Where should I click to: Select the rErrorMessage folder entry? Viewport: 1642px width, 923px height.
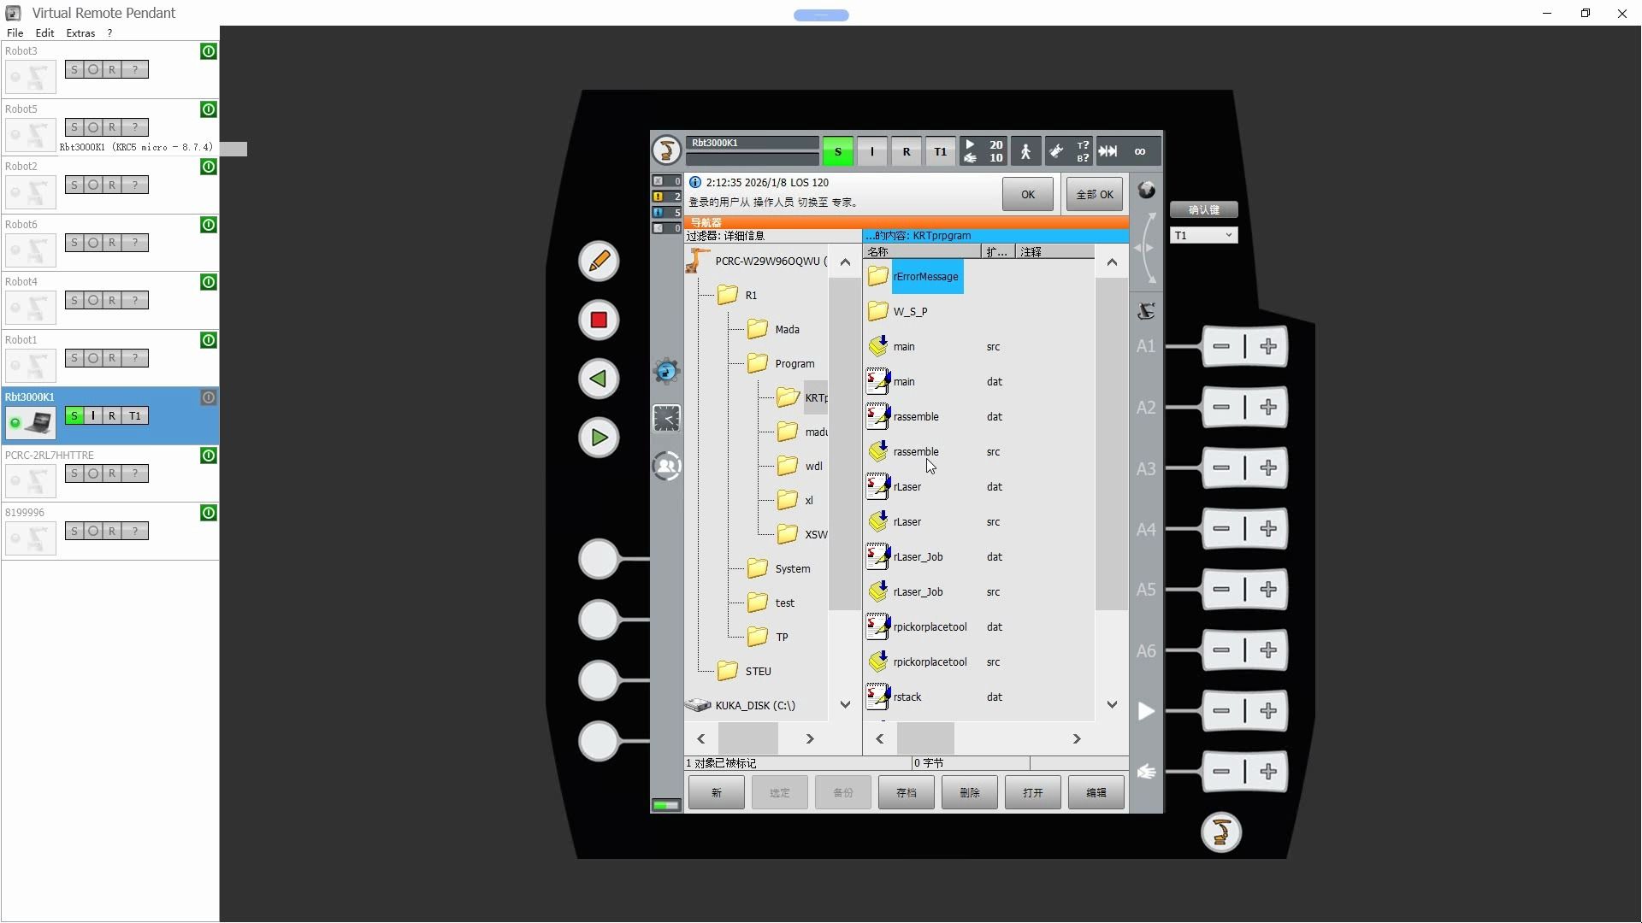[926, 277]
